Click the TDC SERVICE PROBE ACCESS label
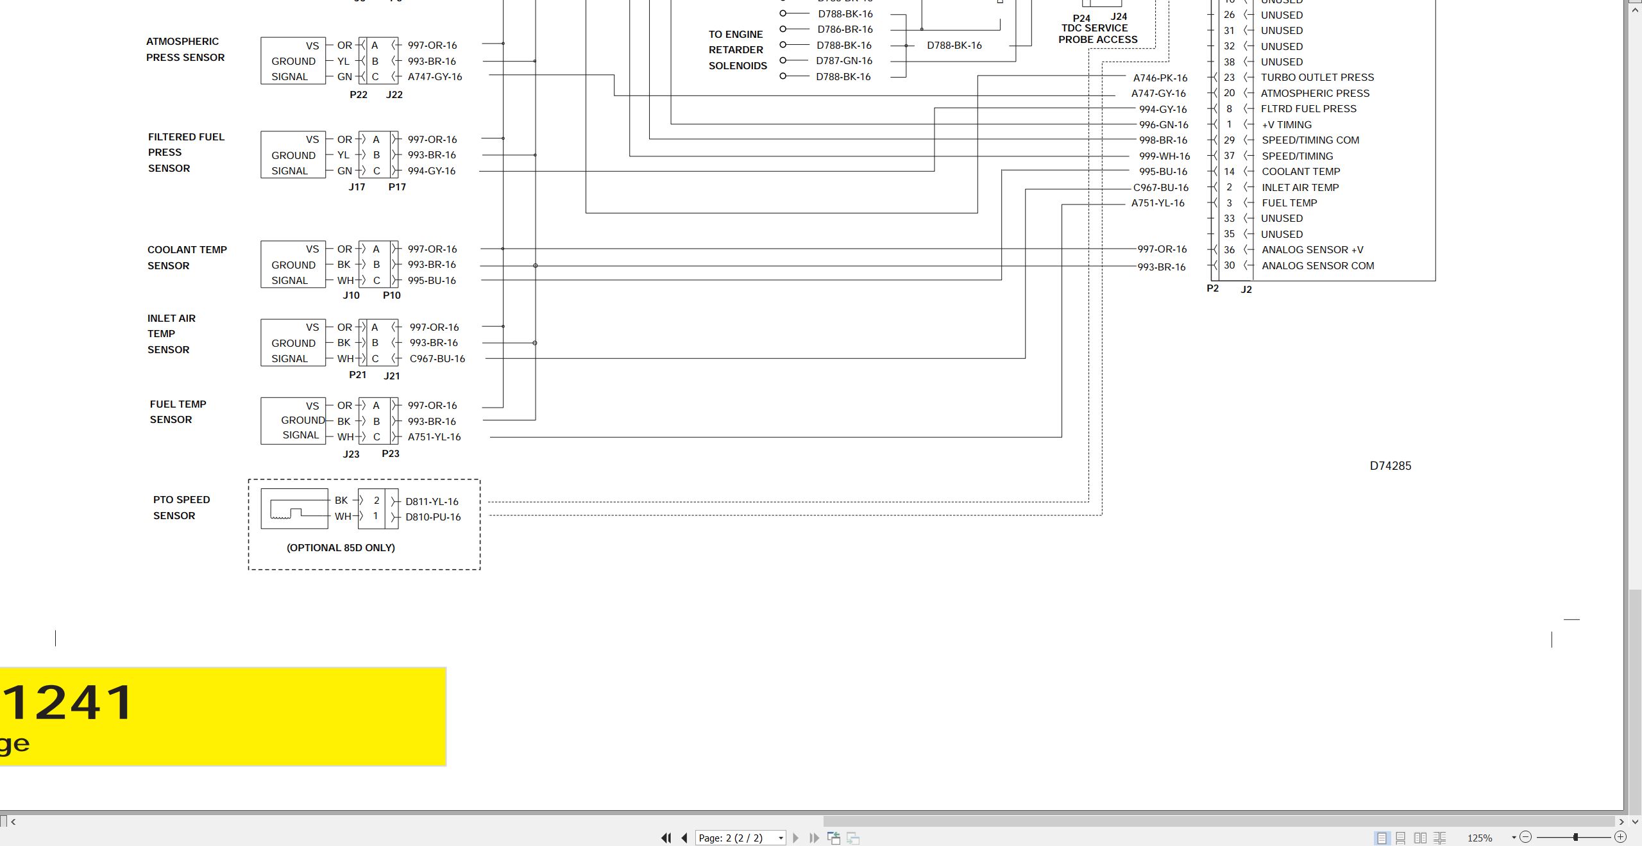1642x846 pixels. pos(1097,34)
